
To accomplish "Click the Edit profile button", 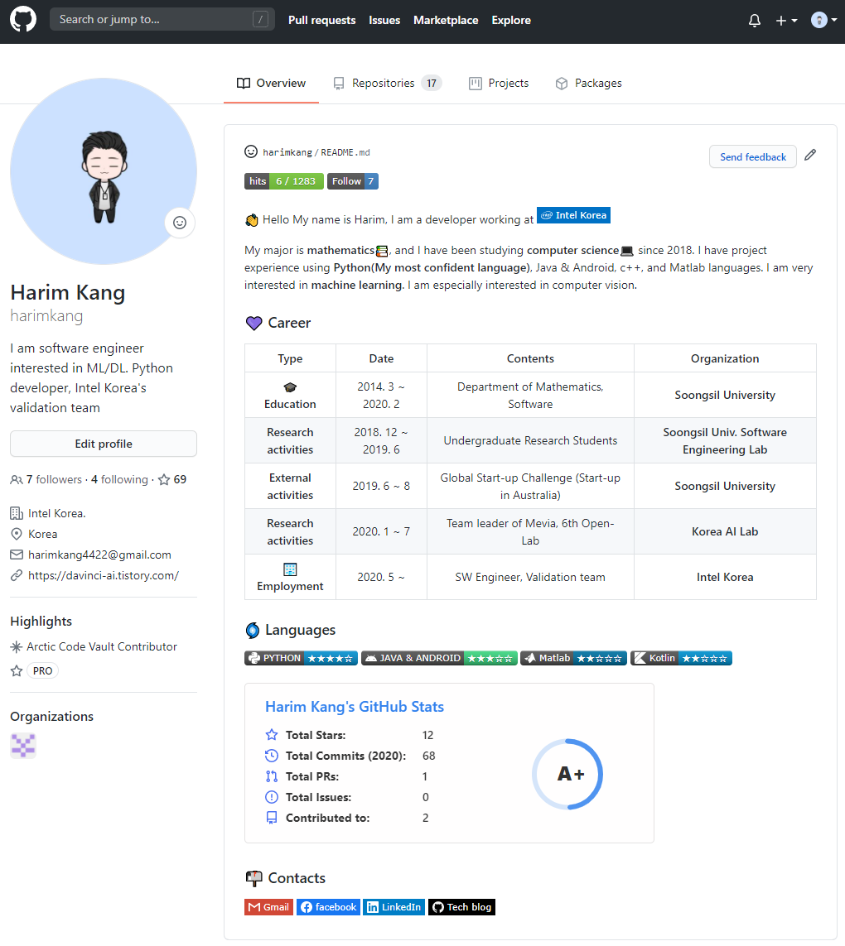I will tap(104, 444).
